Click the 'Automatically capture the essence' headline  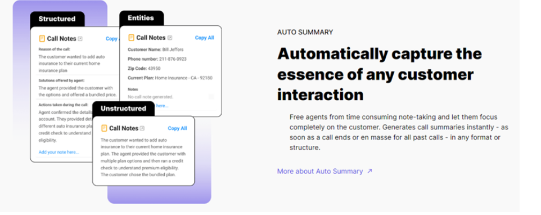pos(380,74)
